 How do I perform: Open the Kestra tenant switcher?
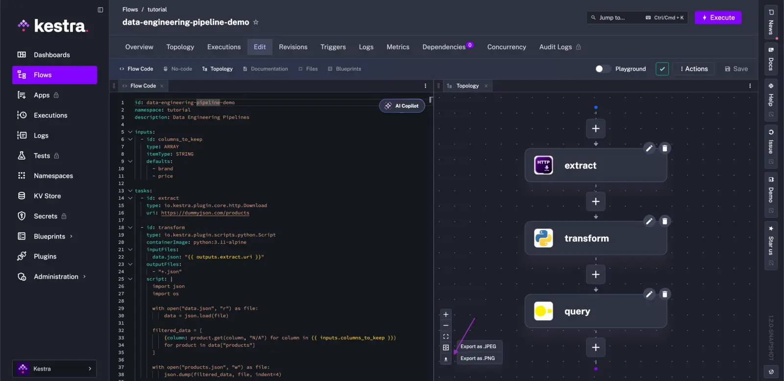point(54,369)
